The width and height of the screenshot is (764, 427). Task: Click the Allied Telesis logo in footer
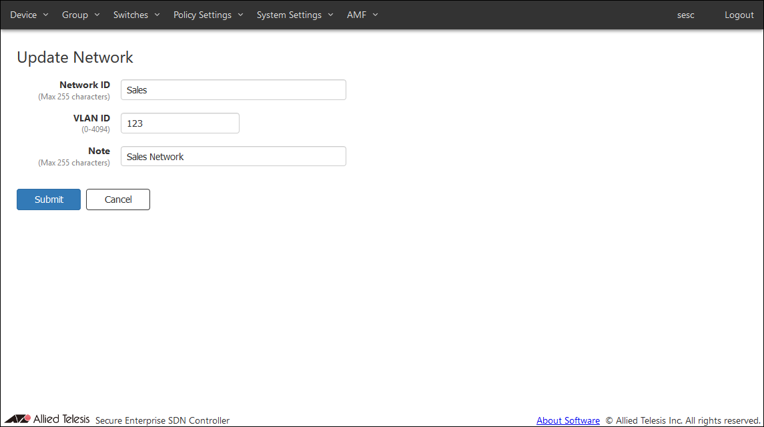click(47, 419)
